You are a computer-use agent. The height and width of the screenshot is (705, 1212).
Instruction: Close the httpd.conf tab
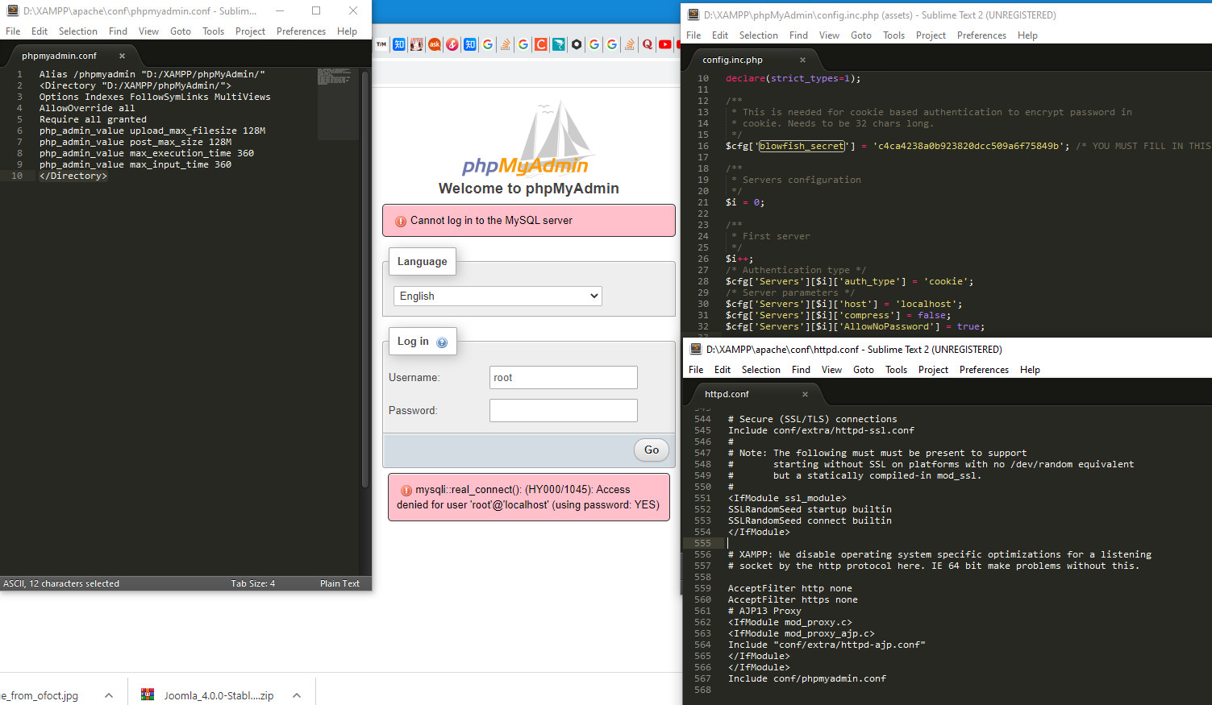804,394
